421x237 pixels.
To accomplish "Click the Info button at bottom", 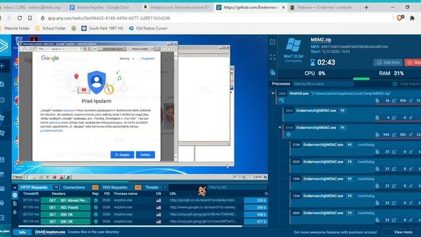I will tap(22, 232).
